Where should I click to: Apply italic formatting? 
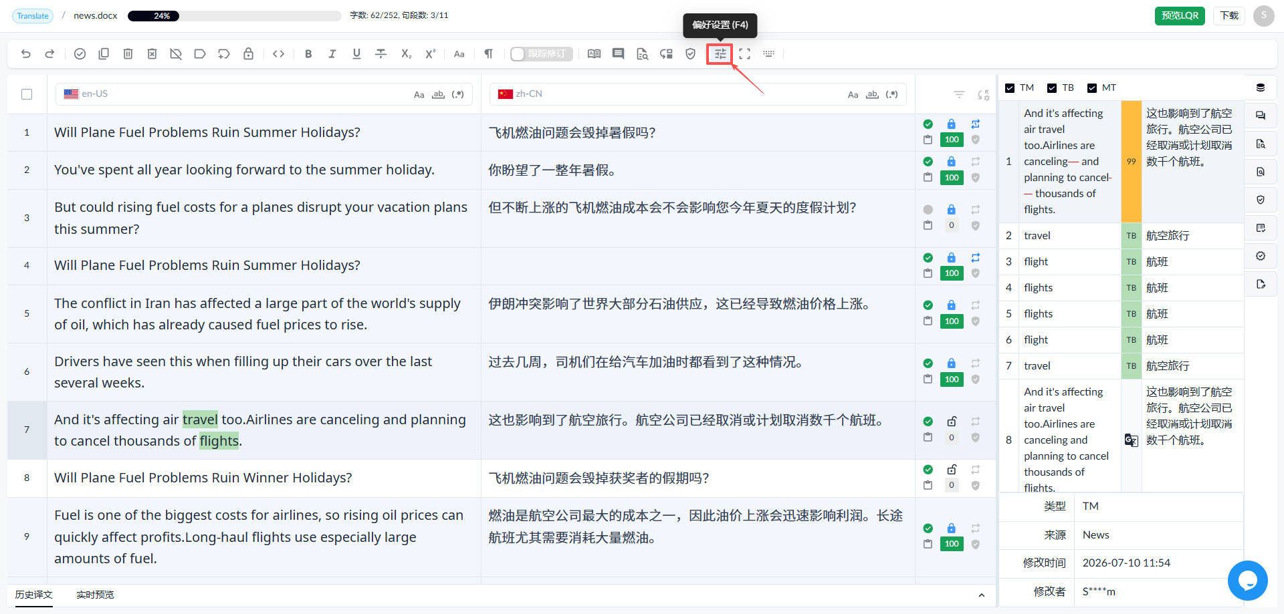point(332,54)
